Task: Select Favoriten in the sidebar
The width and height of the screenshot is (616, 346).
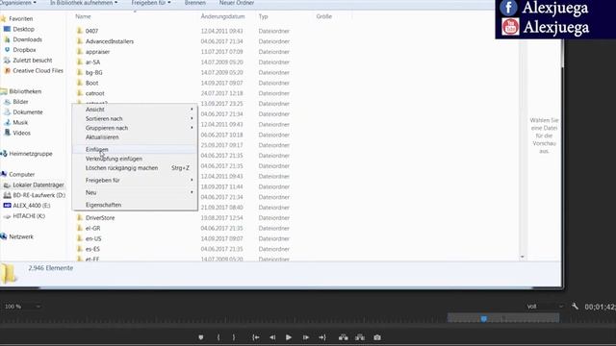Action: click(21, 19)
